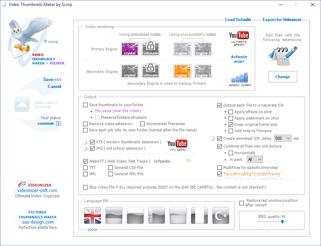The height and width of the screenshot is (246, 321).
Task: Disable WebVTT Web Video Text Tracks
Action: tap(86, 162)
